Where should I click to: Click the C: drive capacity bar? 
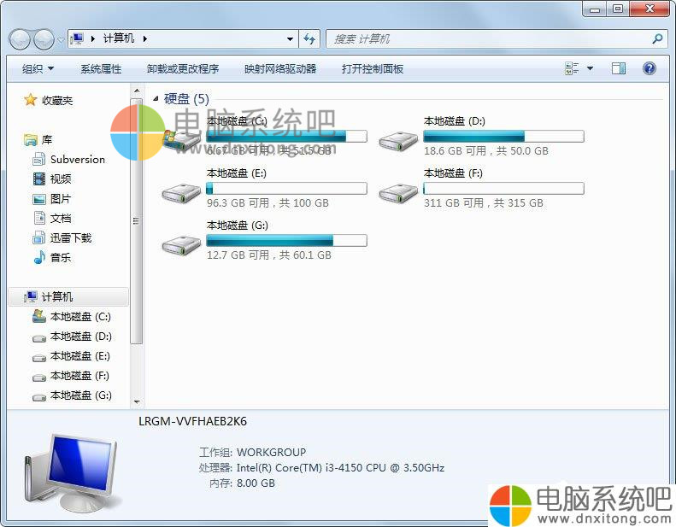click(286, 136)
